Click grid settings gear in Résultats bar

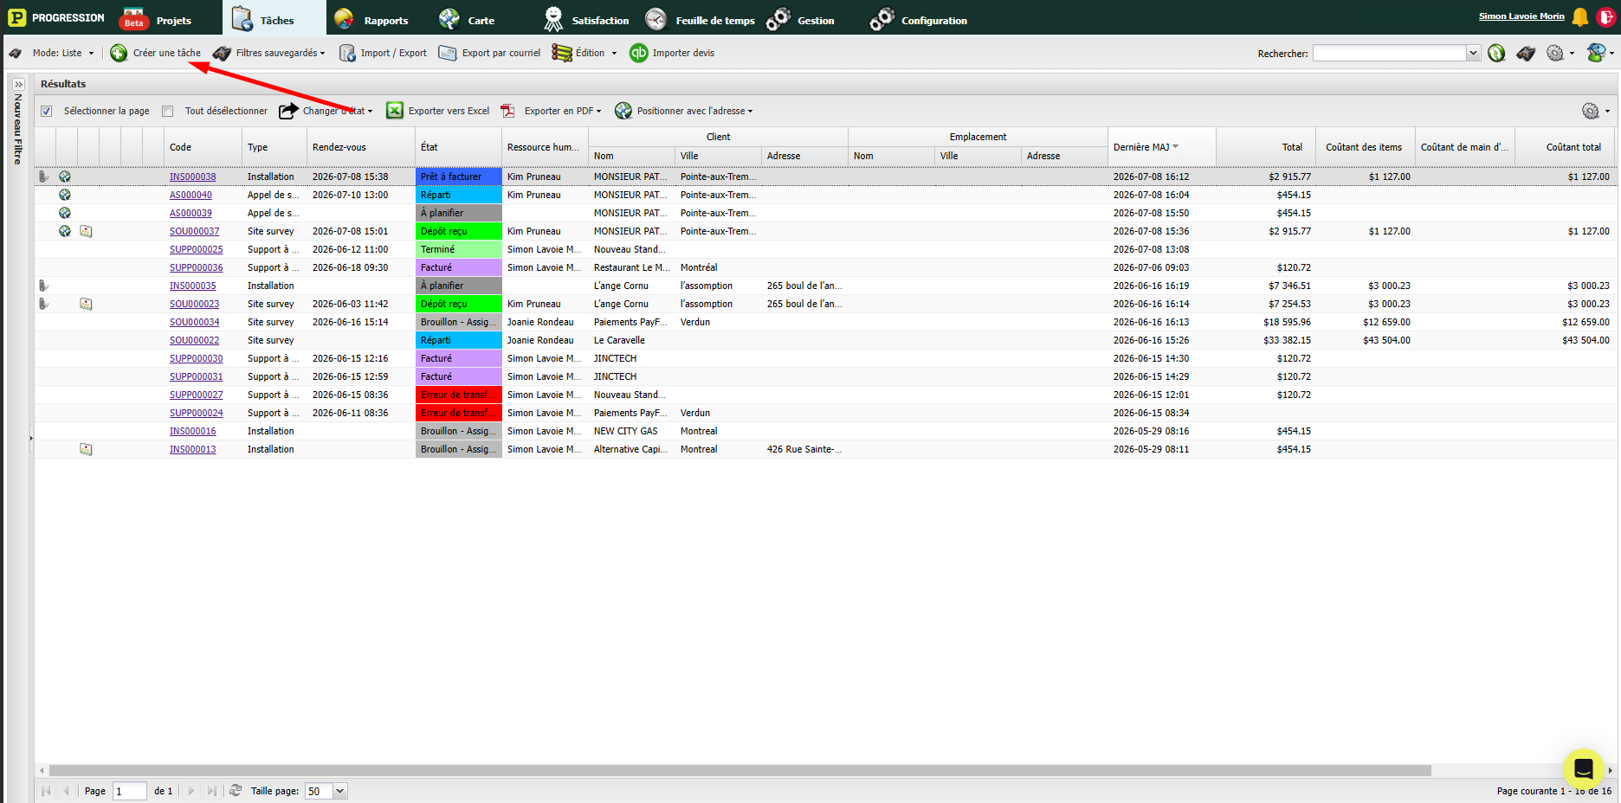(x=1591, y=111)
